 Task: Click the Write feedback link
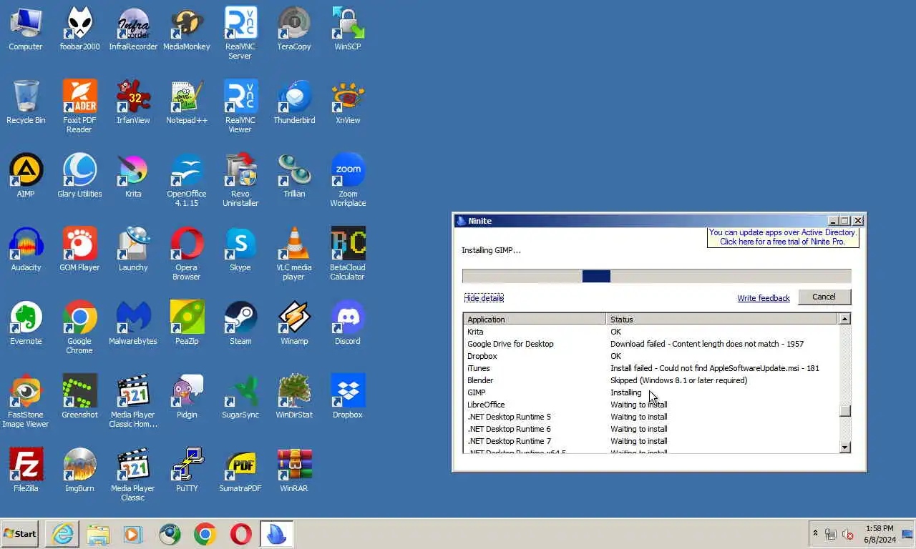[764, 298]
